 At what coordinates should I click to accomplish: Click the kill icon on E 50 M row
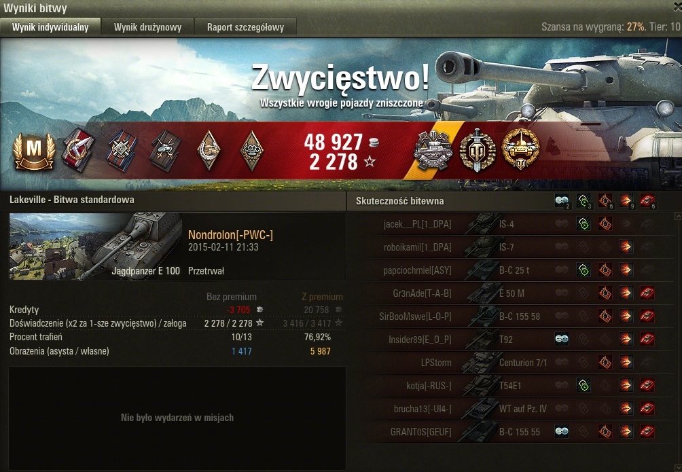(x=647, y=293)
